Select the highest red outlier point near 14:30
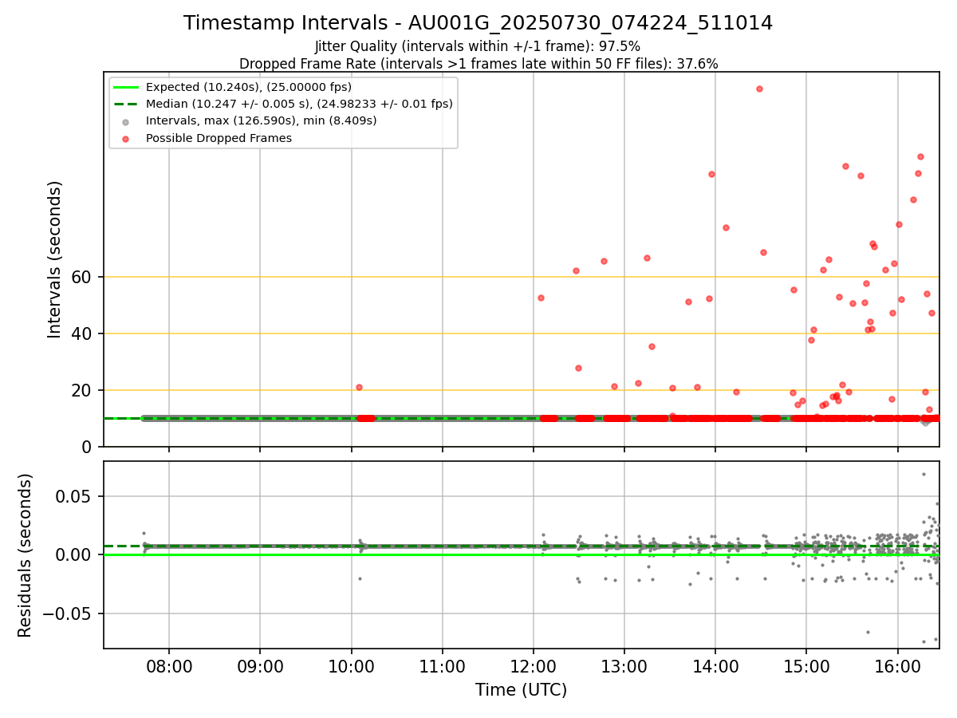Viewport: 957px width, 718px height. (x=759, y=89)
